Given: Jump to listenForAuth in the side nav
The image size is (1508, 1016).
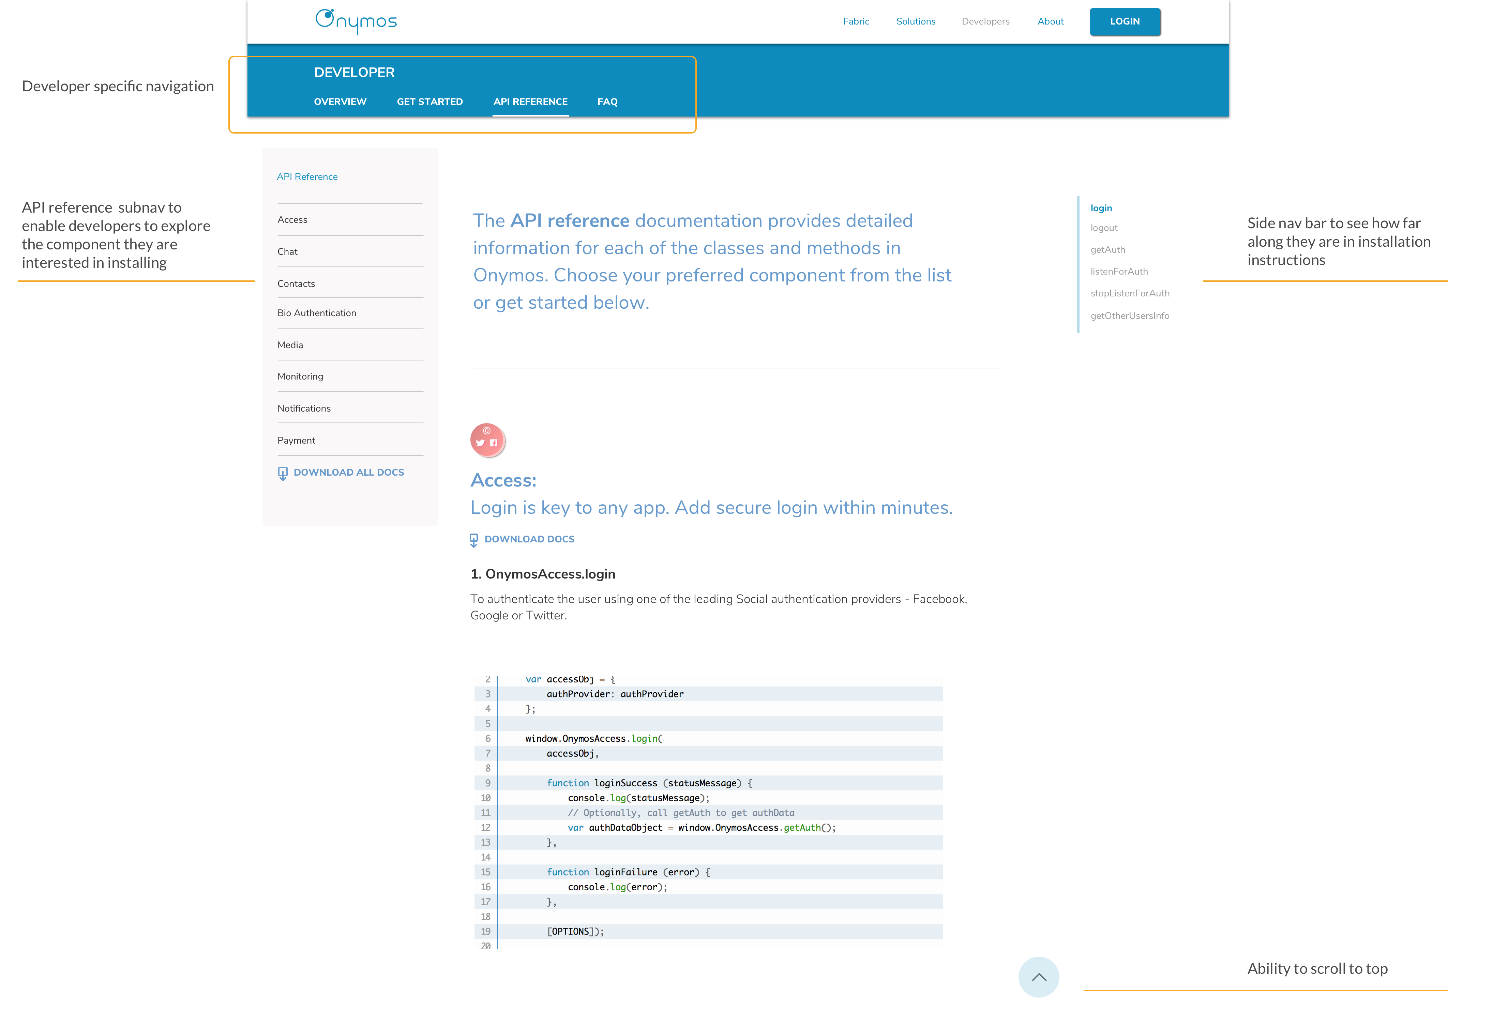Looking at the screenshot, I should coord(1119,272).
